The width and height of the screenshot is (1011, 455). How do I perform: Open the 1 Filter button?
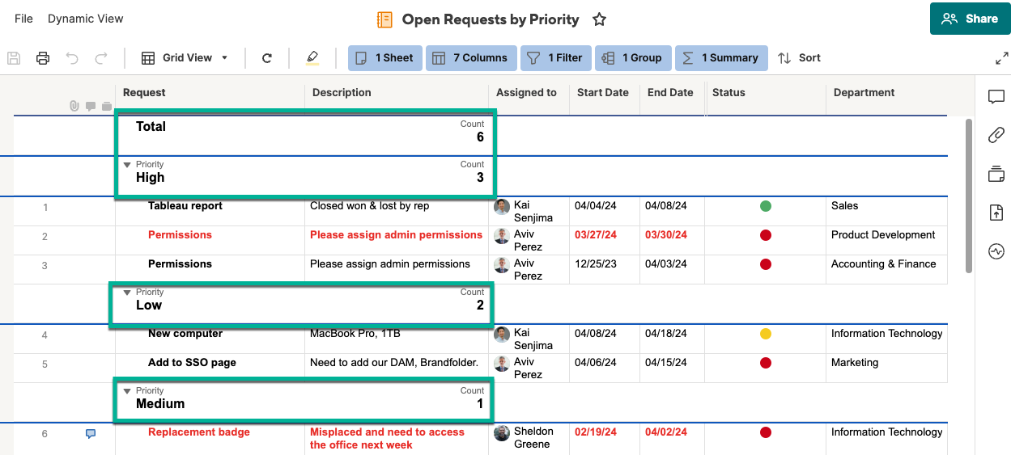click(556, 58)
